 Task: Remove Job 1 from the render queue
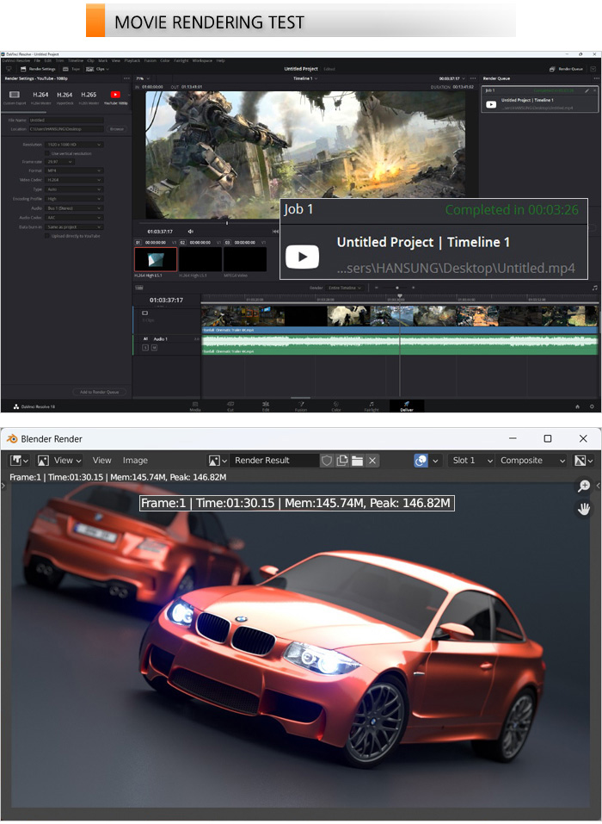click(x=594, y=90)
